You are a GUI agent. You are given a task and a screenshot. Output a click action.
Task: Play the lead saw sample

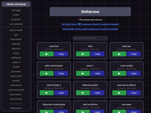(119, 54)
